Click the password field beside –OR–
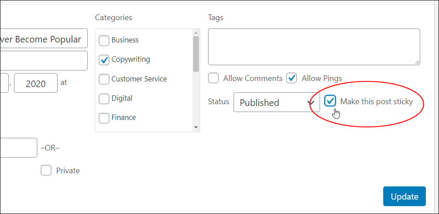Image resolution: width=439 pixels, height=214 pixels. pos(18,147)
